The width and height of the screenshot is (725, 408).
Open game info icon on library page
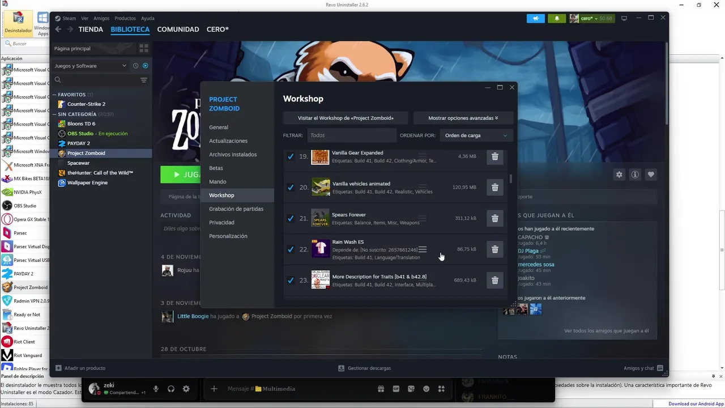pyautogui.click(x=635, y=175)
